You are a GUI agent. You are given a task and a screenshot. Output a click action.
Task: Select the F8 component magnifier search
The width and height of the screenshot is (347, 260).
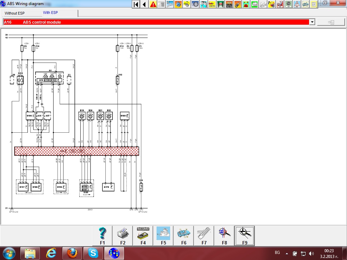tap(224, 236)
